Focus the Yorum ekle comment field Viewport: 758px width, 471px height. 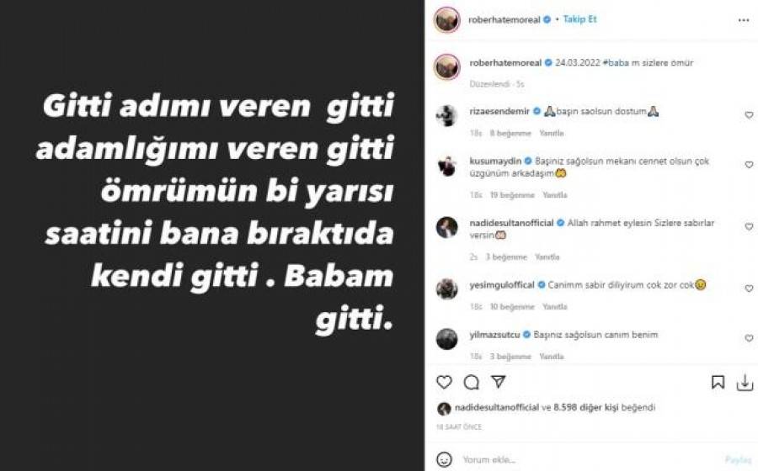(x=590, y=459)
